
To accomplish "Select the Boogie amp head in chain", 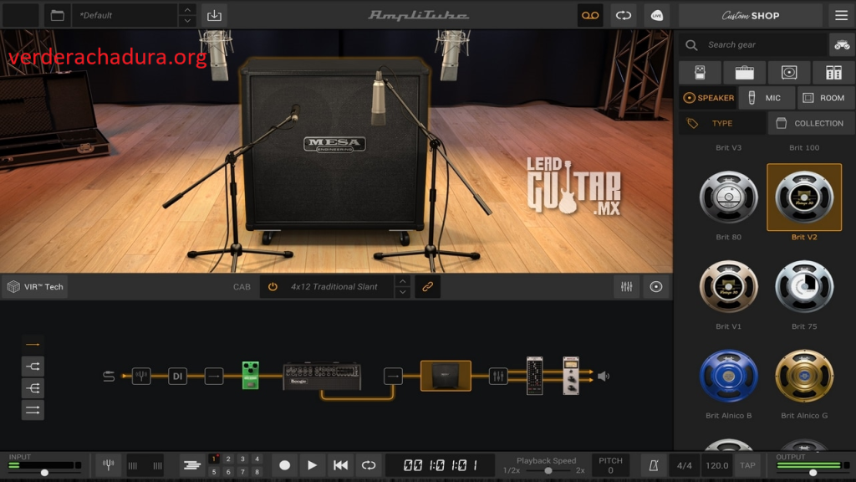I will tap(322, 376).
